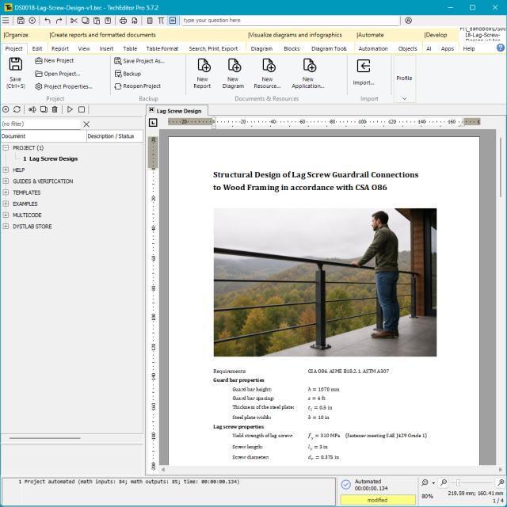This screenshot has height=507, width=507.
Task: Click New Project
Action: (55, 60)
